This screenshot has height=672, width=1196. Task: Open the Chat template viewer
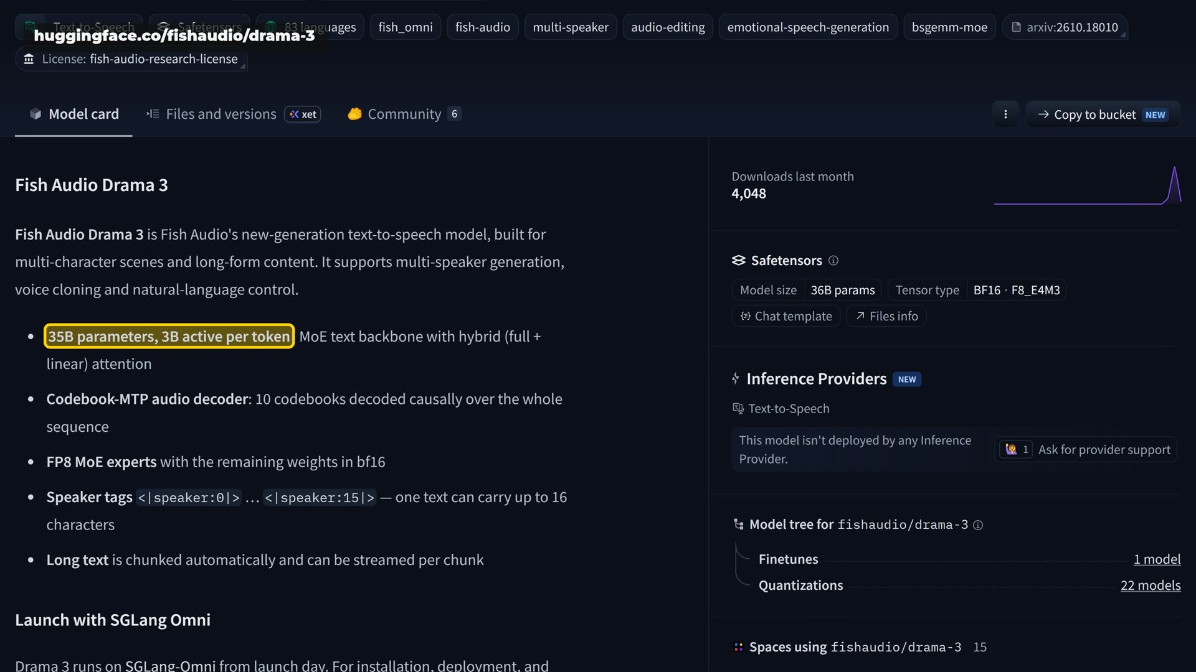(786, 316)
